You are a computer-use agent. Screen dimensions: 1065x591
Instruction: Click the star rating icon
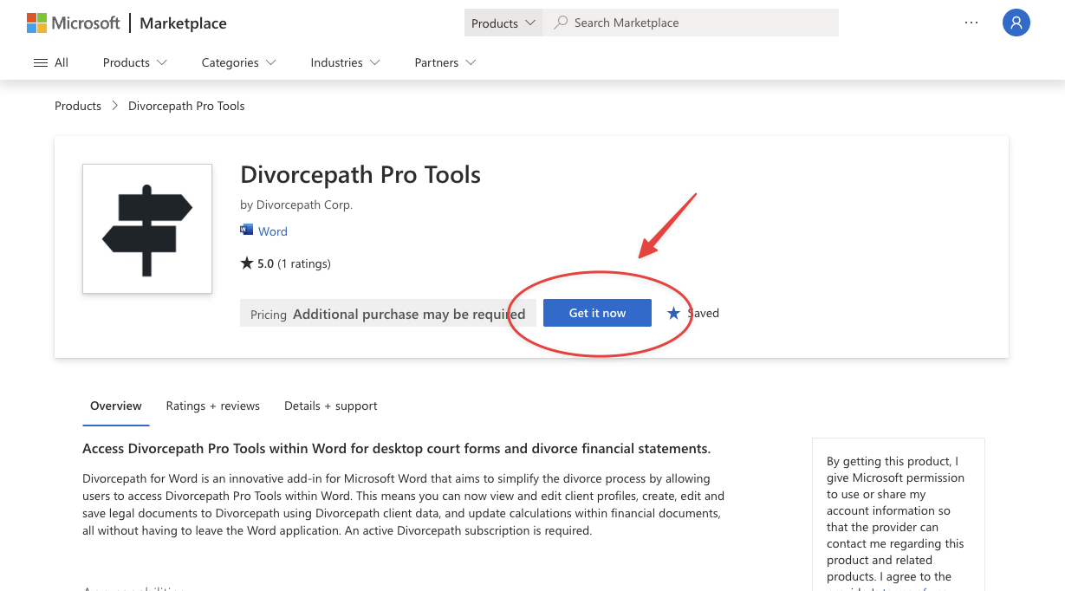pyautogui.click(x=246, y=263)
